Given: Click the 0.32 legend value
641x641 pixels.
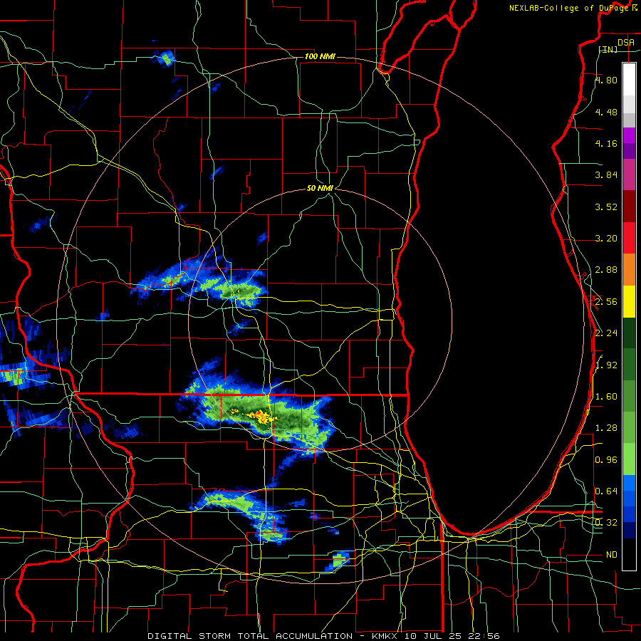Looking at the screenshot, I should (606, 523).
